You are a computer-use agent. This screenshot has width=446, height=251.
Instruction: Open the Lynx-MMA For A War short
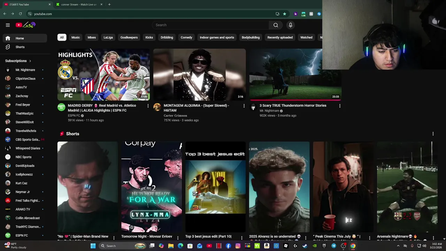(152, 187)
